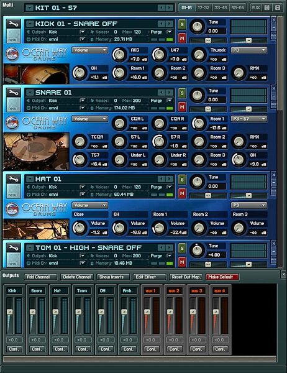Click the U47 volume knob
Screen dimensions: 287x373
click(x=159, y=55)
